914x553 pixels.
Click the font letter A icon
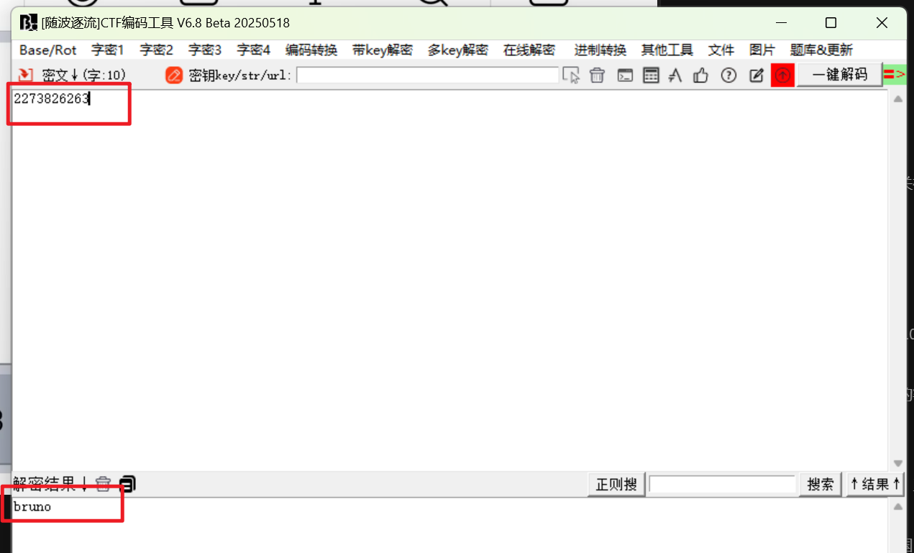click(x=675, y=75)
